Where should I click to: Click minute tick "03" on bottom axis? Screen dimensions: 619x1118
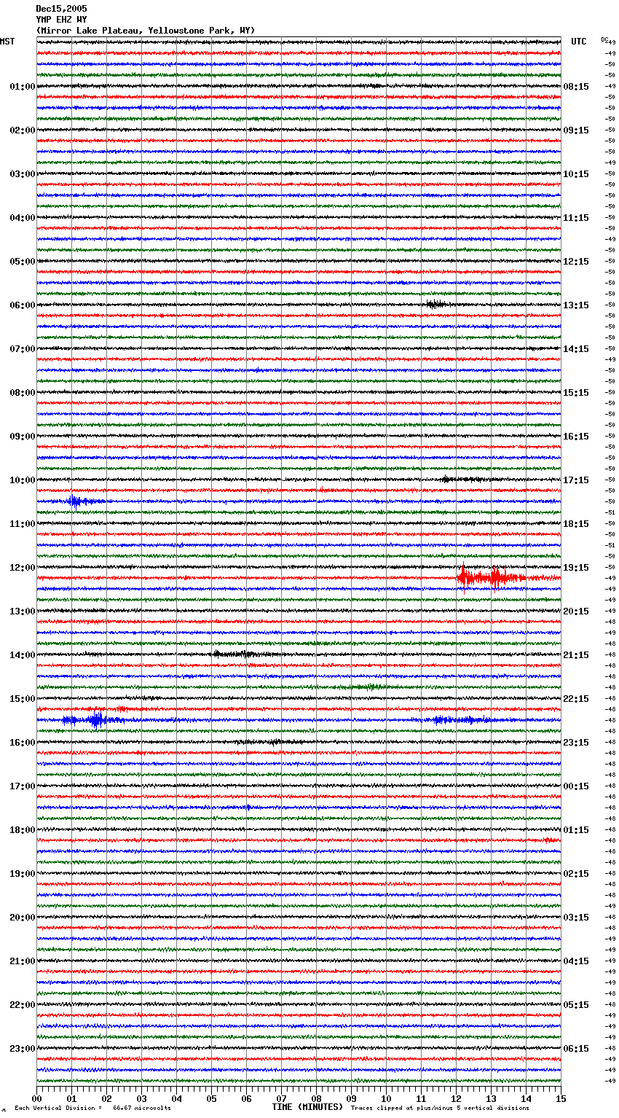pyautogui.click(x=141, y=1099)
